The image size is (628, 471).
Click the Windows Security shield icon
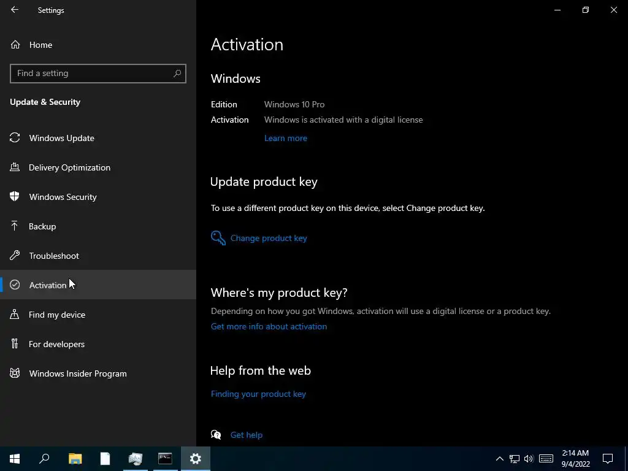(x=15, y=197)
